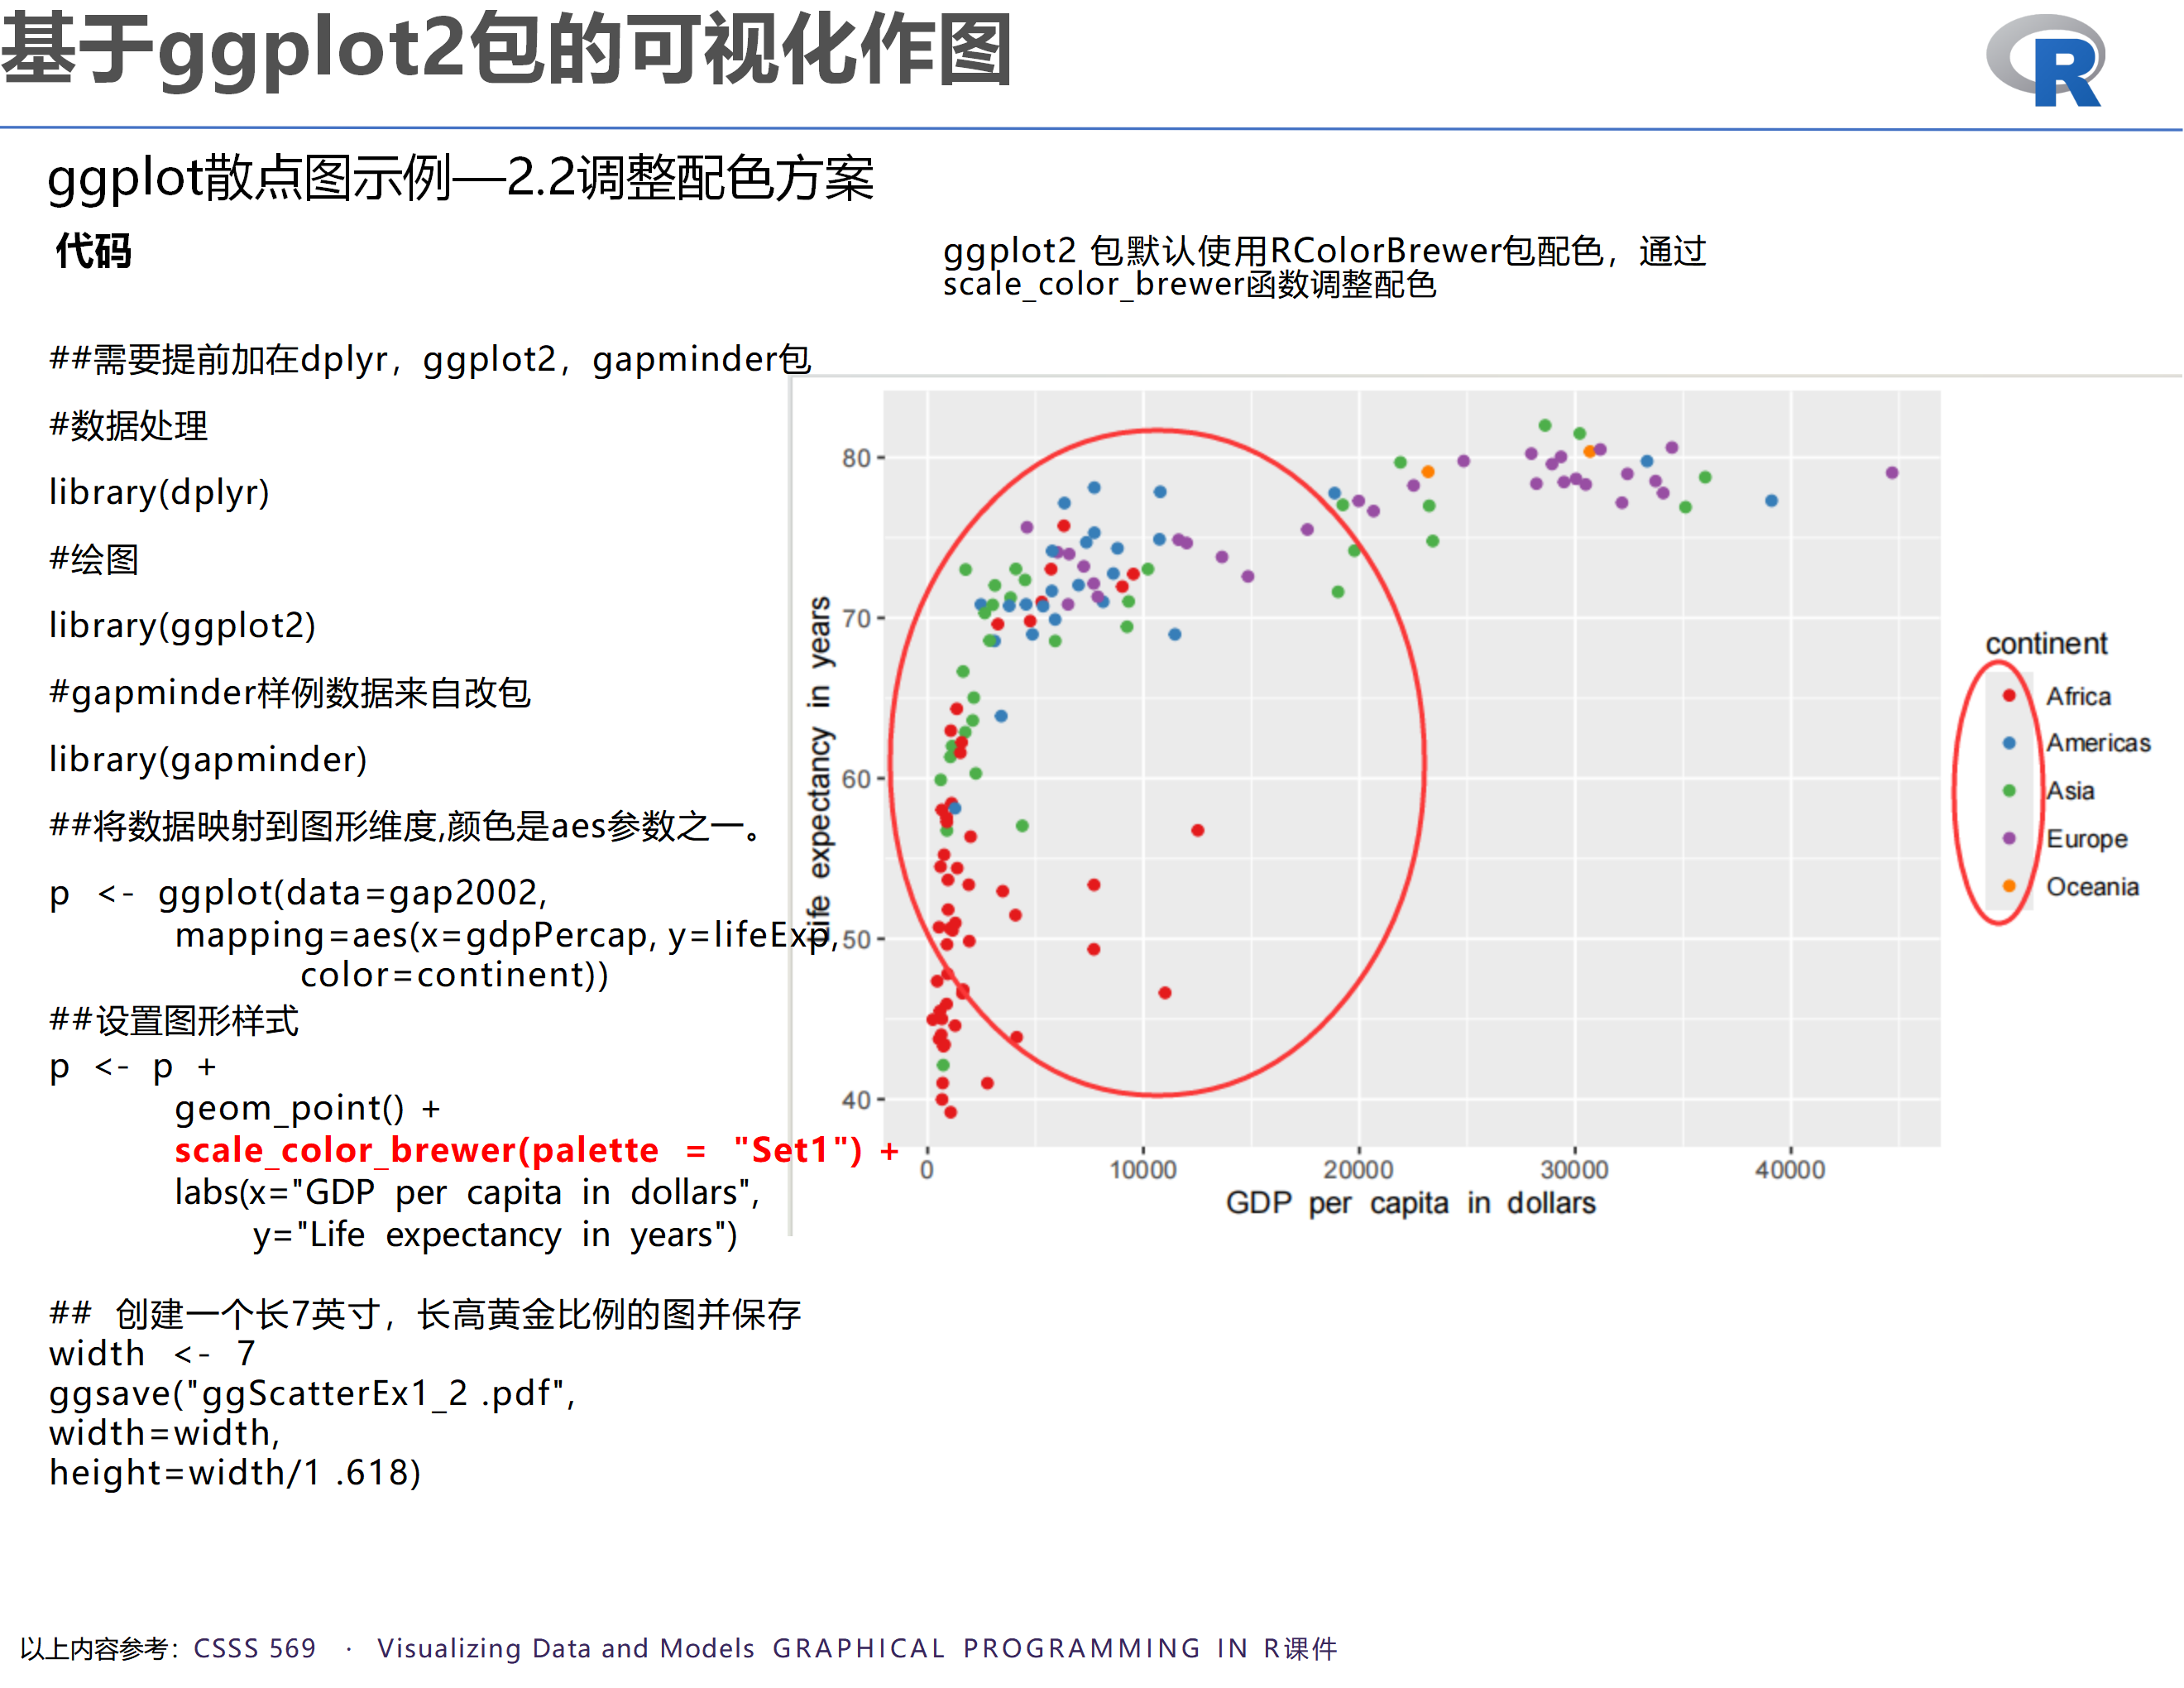Click the legend label "Americas"
Image resolution: width=2184 pixels, height=1688 pixels.
pos(2098,743)
